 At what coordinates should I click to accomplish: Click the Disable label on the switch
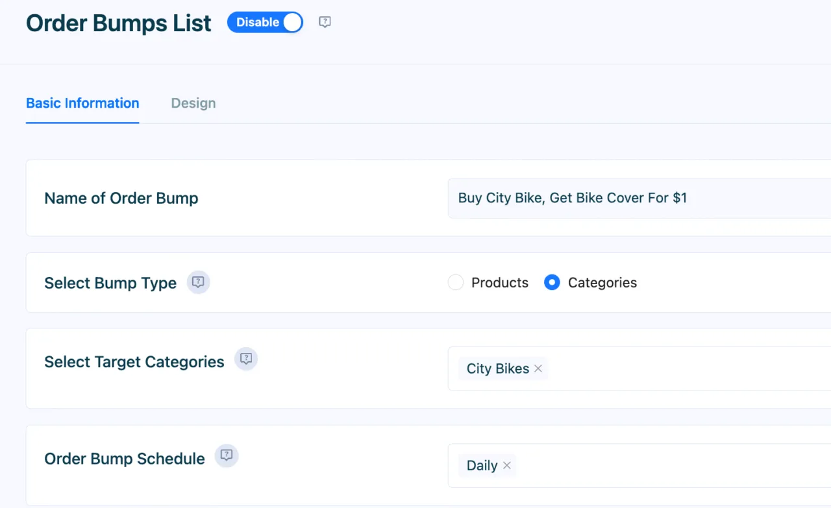tap(258, 22)
